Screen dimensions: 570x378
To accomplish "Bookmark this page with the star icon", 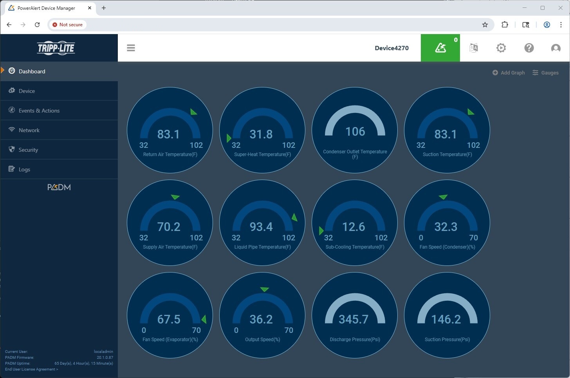I will (x=485, y=25).
